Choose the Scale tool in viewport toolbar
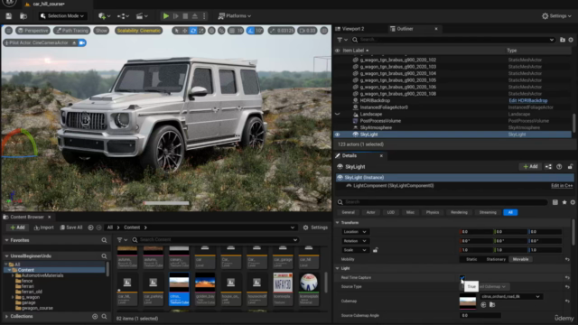The width and height of the screenshot is (578, 325). click(201, 31)
